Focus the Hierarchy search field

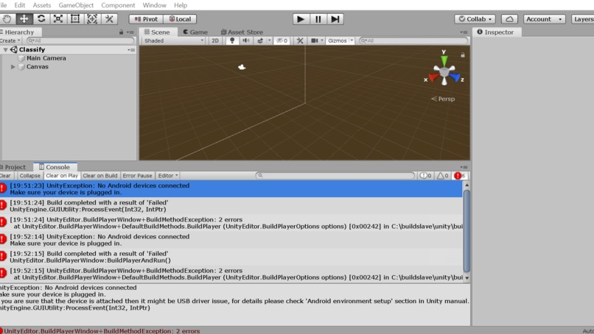click(80, 40)
